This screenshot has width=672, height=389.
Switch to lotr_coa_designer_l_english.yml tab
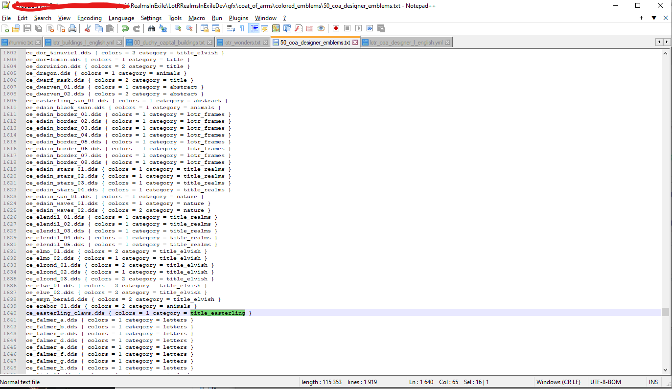point(406,43)
